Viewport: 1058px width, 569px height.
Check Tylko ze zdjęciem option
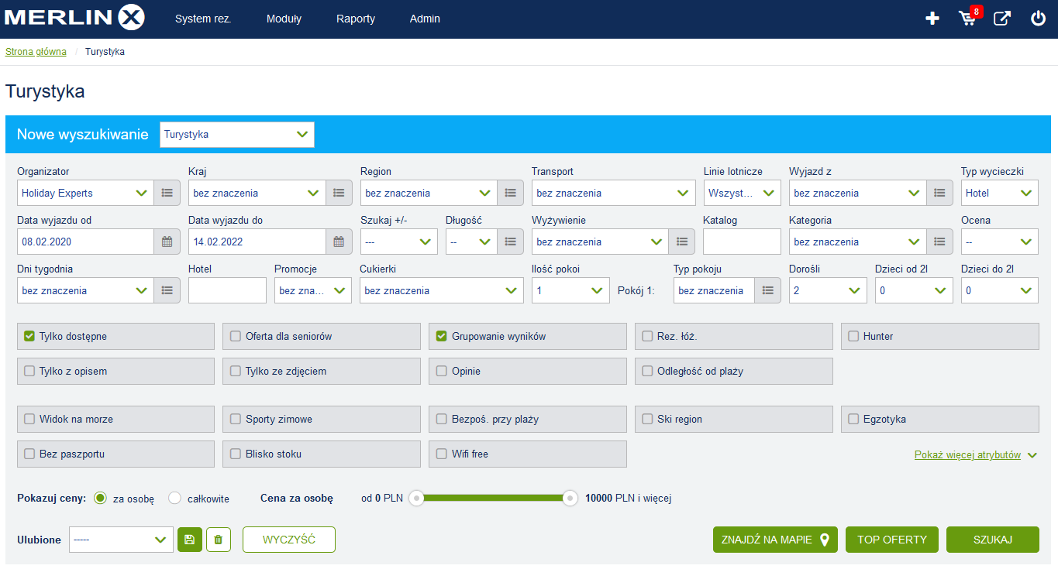click(236, 371)
